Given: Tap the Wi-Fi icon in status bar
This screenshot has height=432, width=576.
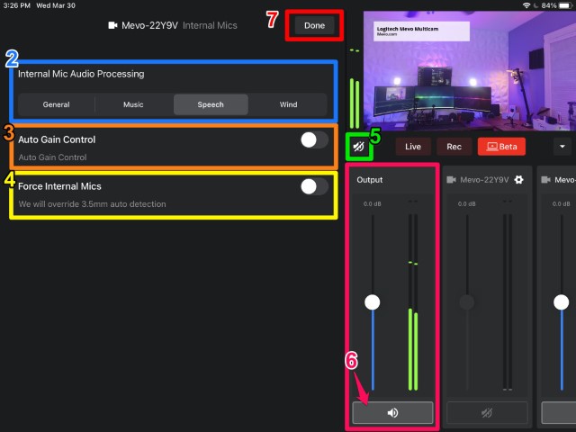Looking at the screenshot, I should click(526, 5).
